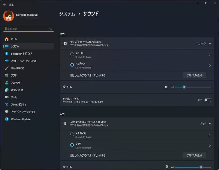This screenshot has width=219, height=170.
Task: Enable モノラル オーディオ
Action: (208, 100)
